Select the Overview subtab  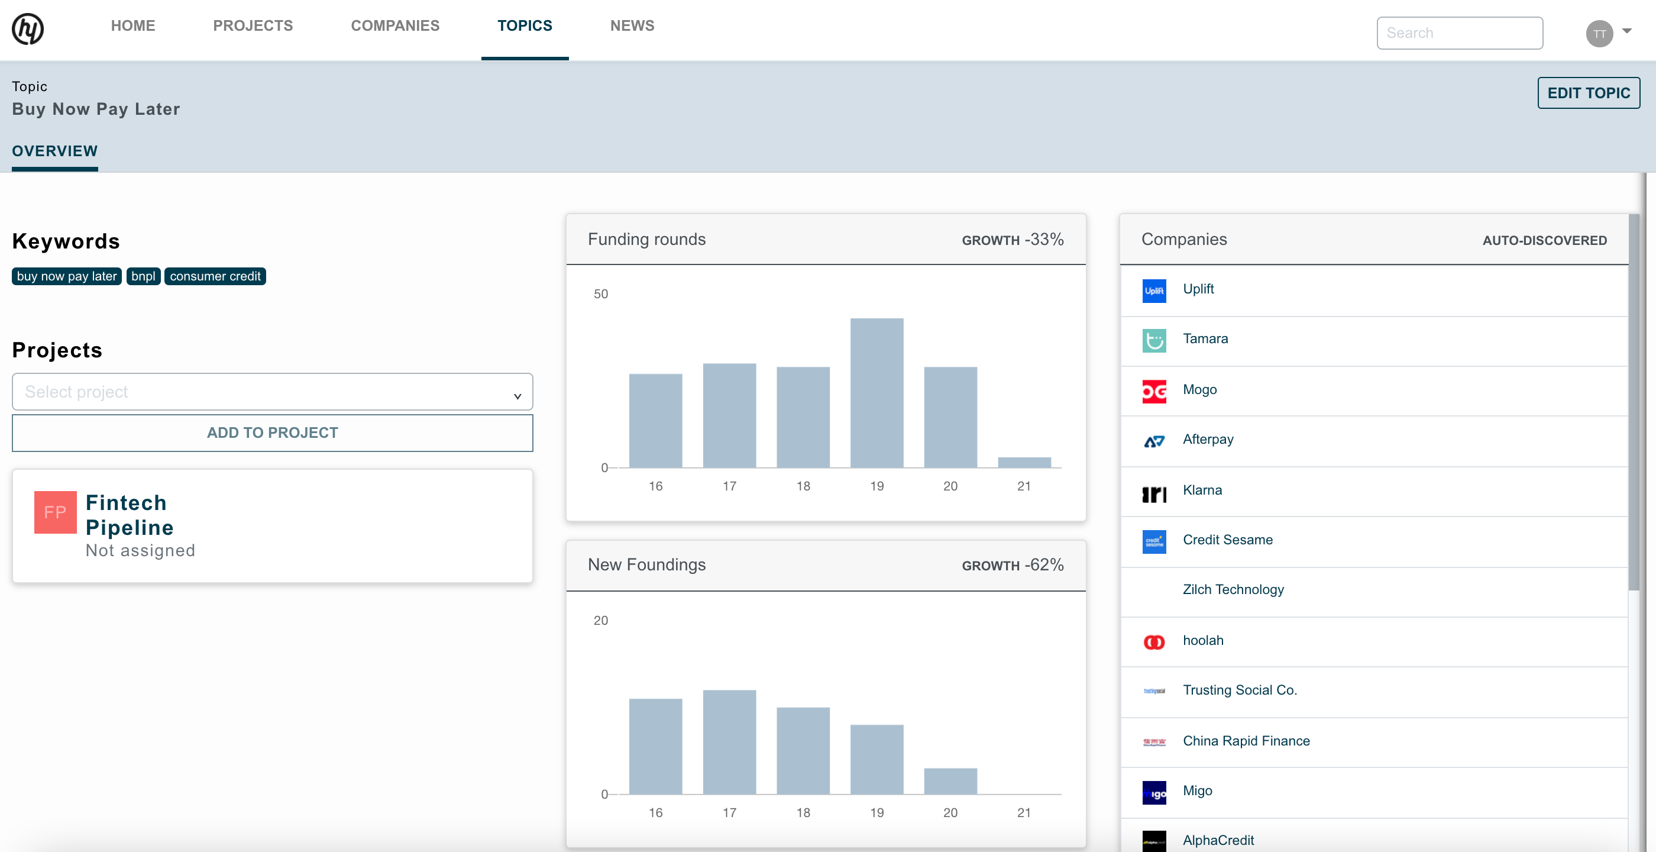pos(54,151)
